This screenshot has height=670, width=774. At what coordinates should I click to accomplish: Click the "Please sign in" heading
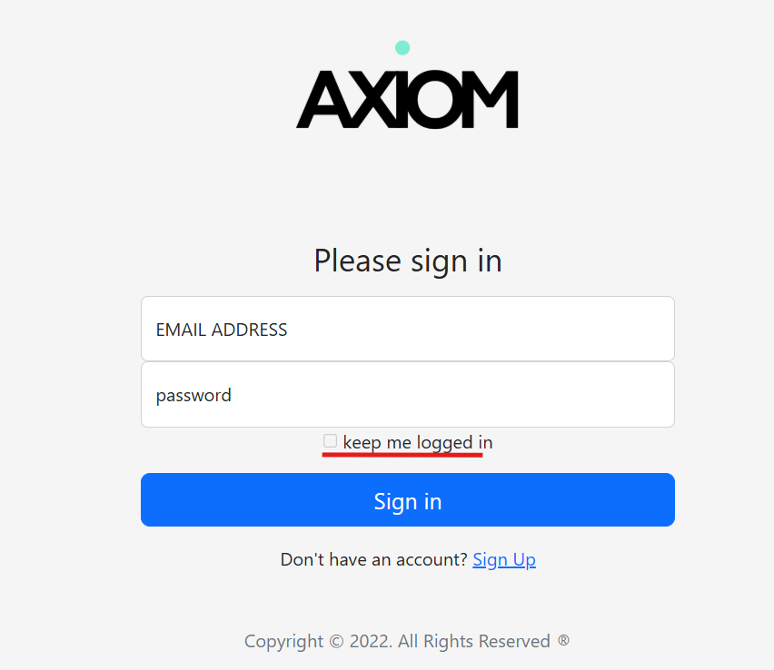pos(408,261)
